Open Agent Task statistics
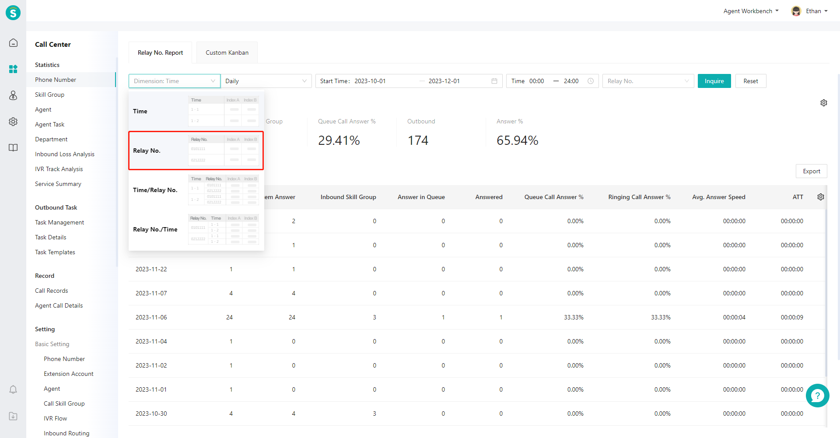Screen dimensions: 840x438 pos(49,124)
